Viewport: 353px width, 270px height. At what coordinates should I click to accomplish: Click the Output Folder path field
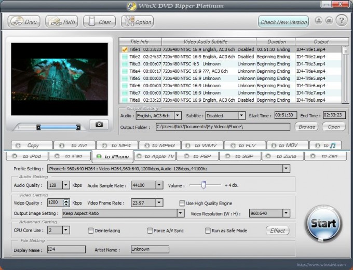click(223, 127)
